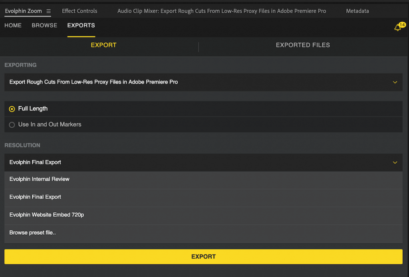409x277 pixels.
Task: Open the Audio Clip Mixer panel
Action: pyautogui.click(x=221, y=11)
